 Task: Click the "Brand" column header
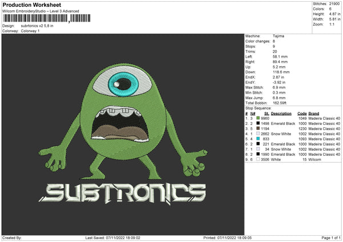point(314,114)
